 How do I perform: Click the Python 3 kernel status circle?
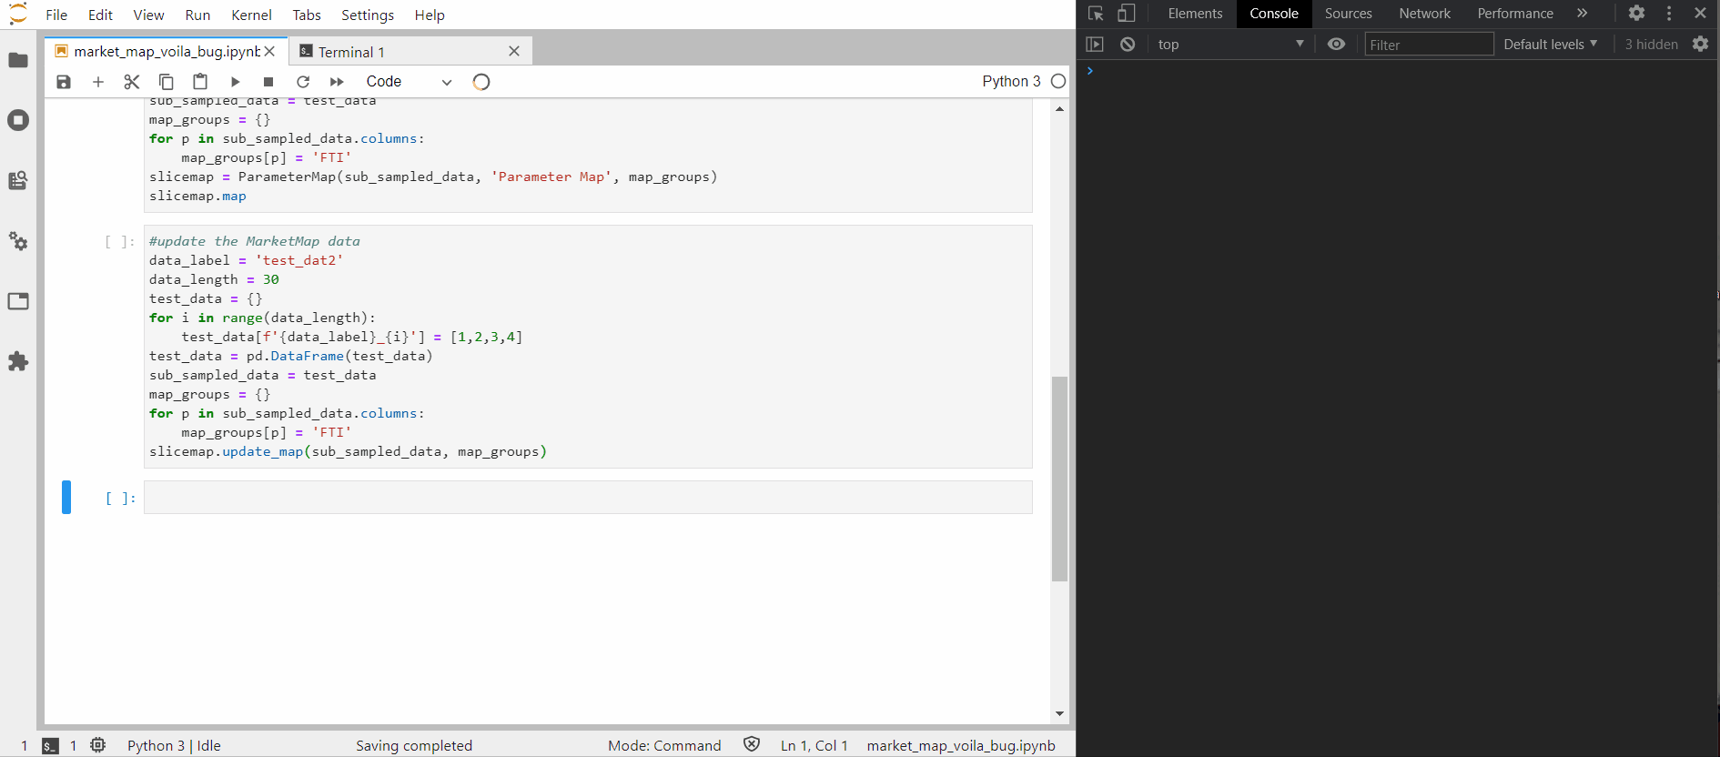tap(1058, 81)
